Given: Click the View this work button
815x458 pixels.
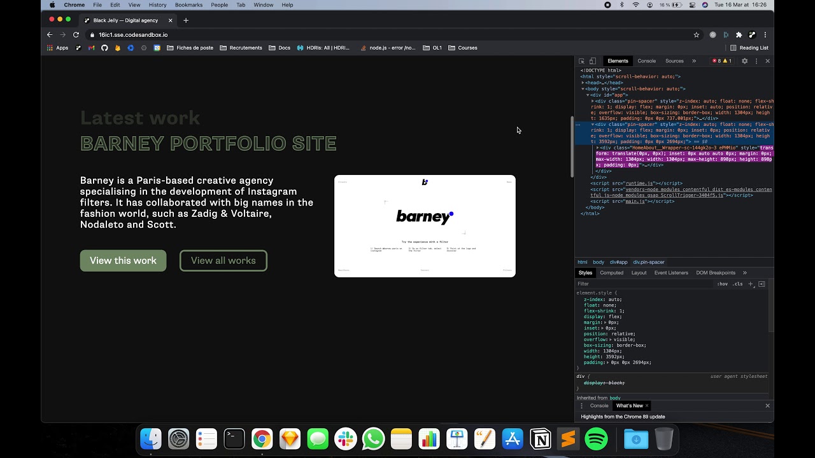Looking at the screenshot, I should pos(123,261).
